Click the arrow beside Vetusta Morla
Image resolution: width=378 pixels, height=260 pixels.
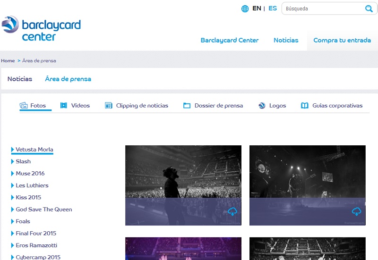pos(13,150)
